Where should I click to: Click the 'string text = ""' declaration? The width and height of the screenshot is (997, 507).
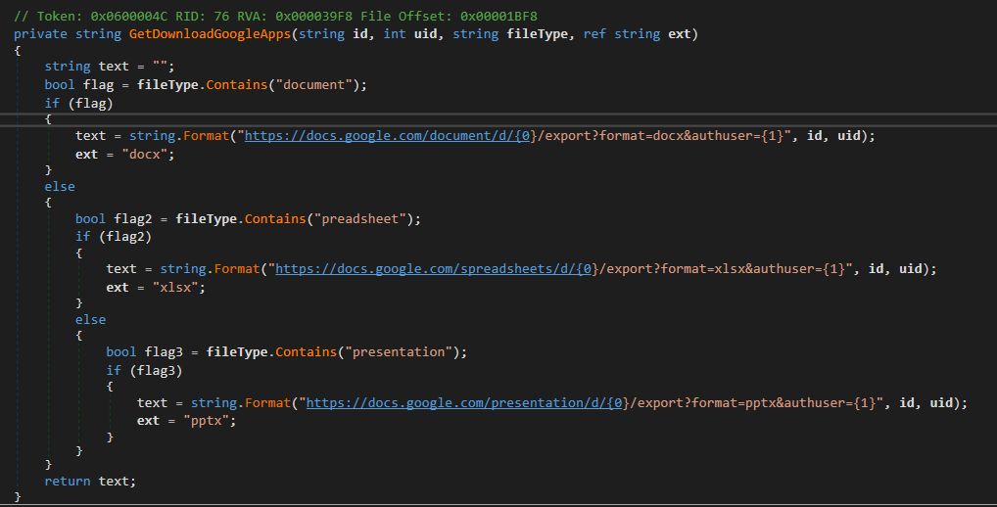[110, 67]
